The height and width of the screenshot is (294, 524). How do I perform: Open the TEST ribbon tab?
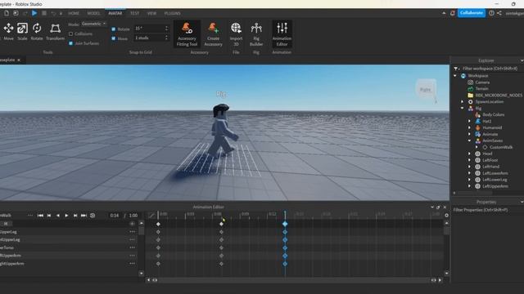click(x=134, y=13)
